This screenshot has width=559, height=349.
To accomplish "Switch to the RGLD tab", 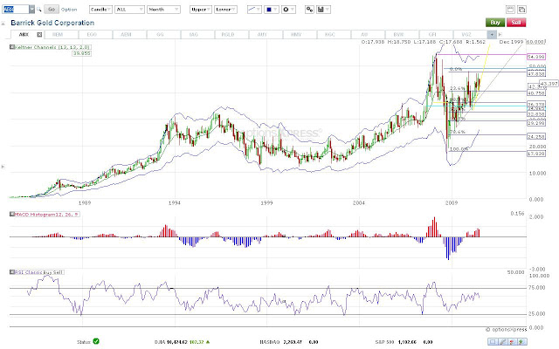I will tap(228, 35).
